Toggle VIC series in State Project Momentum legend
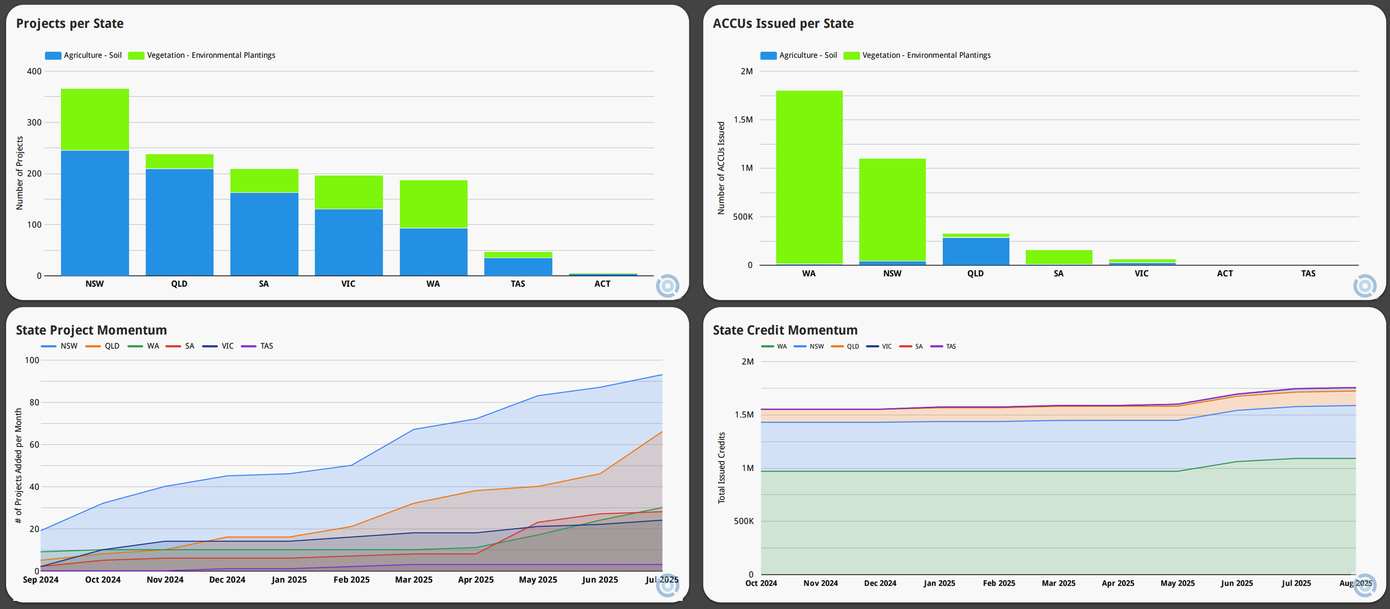This screenshot has width=1390, height=609. [218, 346]
